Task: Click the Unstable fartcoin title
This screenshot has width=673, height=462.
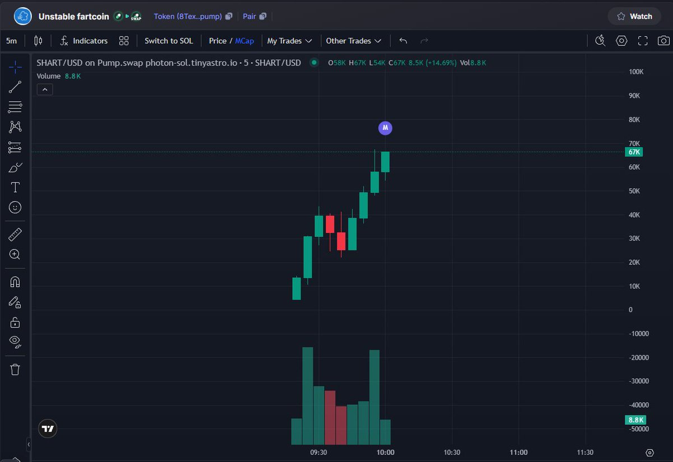Action: [74, 17]
